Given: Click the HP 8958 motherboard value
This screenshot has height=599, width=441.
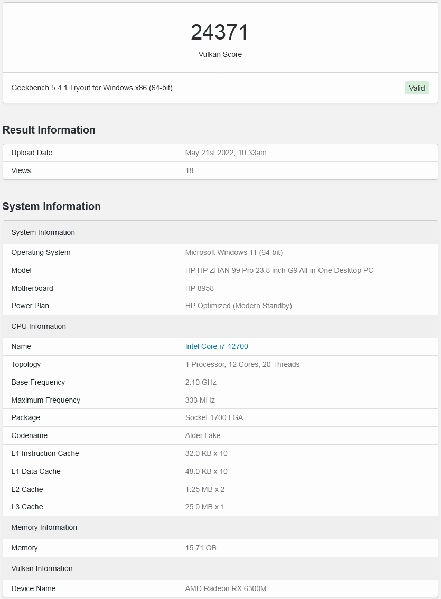Looking at the screenshot, I should pyautogui.click(x=200, y=289).
